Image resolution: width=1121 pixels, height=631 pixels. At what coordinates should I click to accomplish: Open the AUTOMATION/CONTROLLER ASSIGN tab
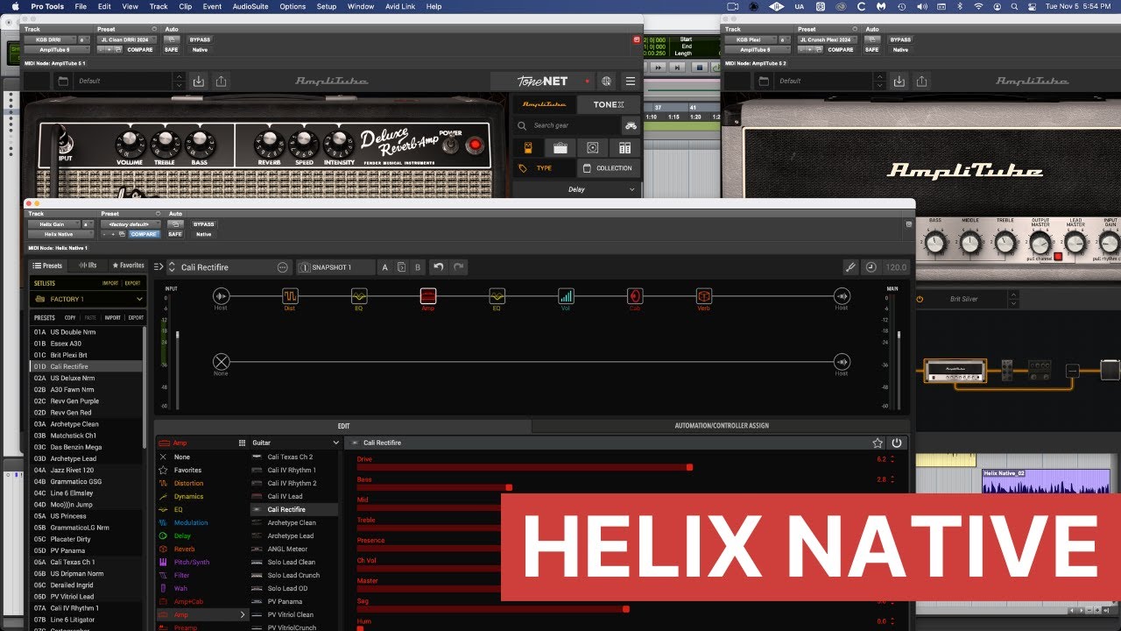(722, 426)
